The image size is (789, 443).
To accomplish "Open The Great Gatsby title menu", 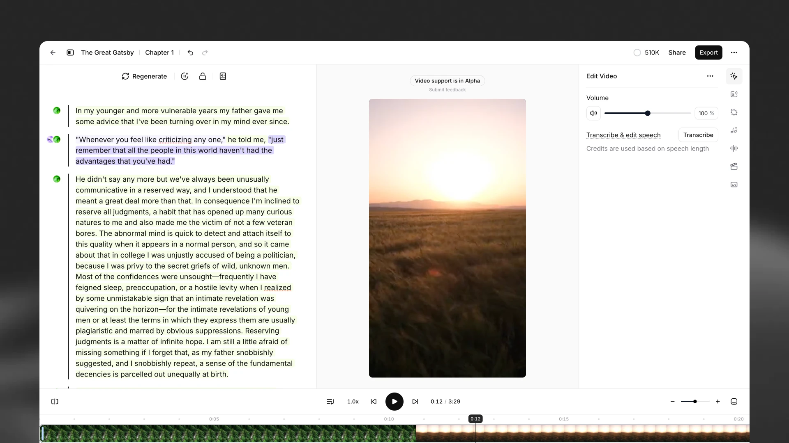I will (107, 53).
